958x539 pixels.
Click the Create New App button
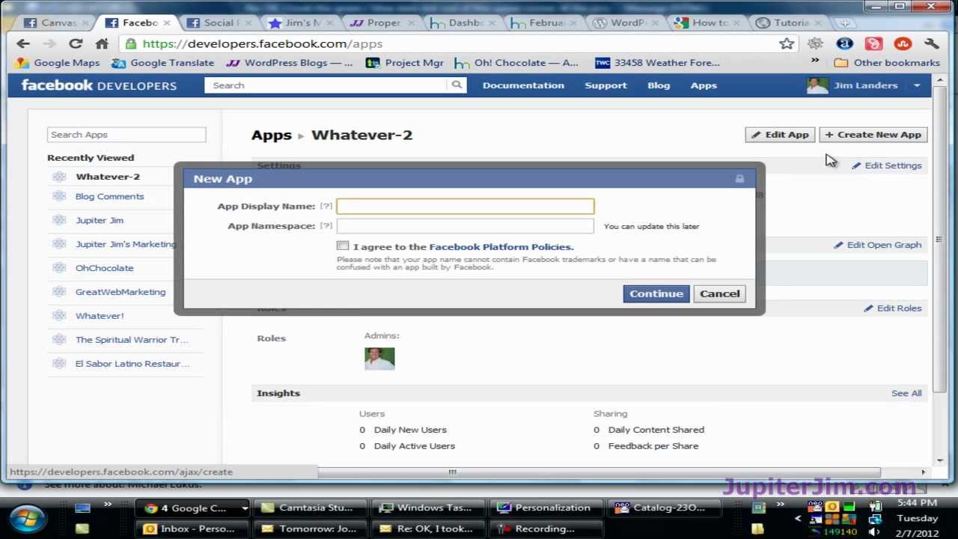(x=873, y=135)
